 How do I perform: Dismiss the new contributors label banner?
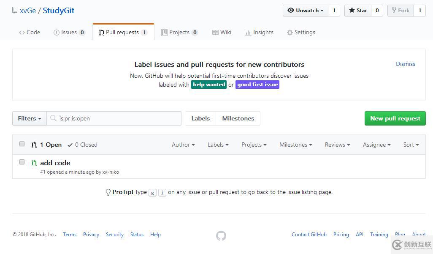click(x=405, y=64)
